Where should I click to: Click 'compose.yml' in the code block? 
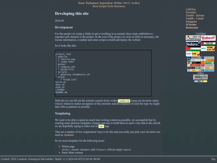tap(68, 67)
